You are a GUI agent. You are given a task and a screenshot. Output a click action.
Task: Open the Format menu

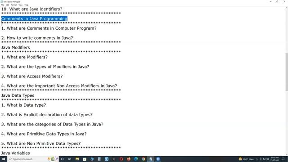(x=14, y=5)
